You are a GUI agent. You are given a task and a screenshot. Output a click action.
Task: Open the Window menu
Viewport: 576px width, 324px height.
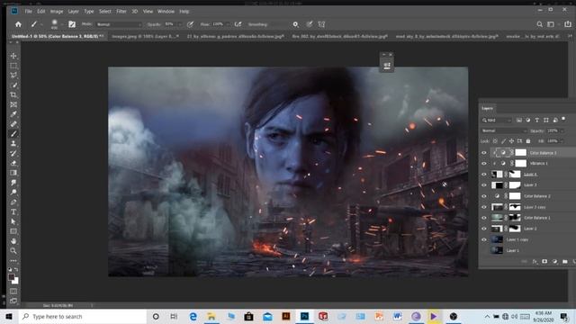(x=166, y=12)
